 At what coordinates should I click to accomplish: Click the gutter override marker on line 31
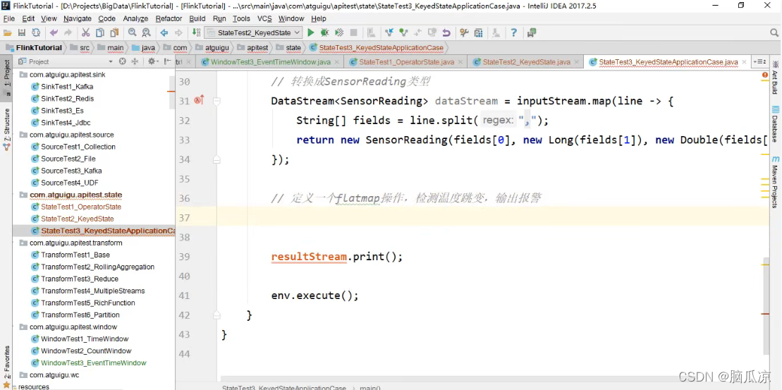coord(199,100)
